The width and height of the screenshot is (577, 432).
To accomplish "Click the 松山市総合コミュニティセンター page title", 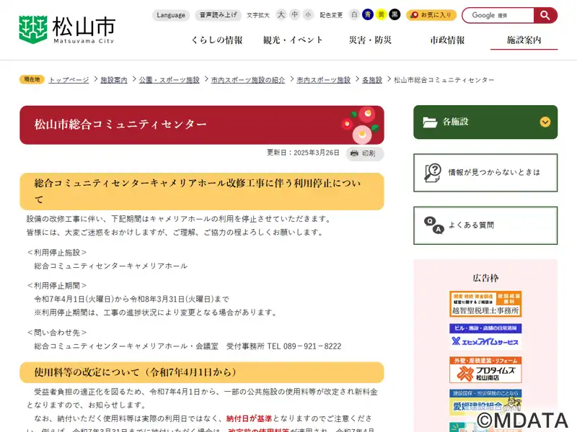I will point(120,124).
